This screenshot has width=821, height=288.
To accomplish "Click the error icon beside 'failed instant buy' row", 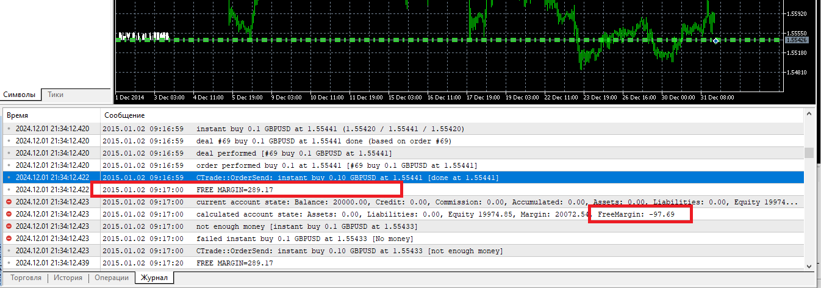I will tap(9, 239).
